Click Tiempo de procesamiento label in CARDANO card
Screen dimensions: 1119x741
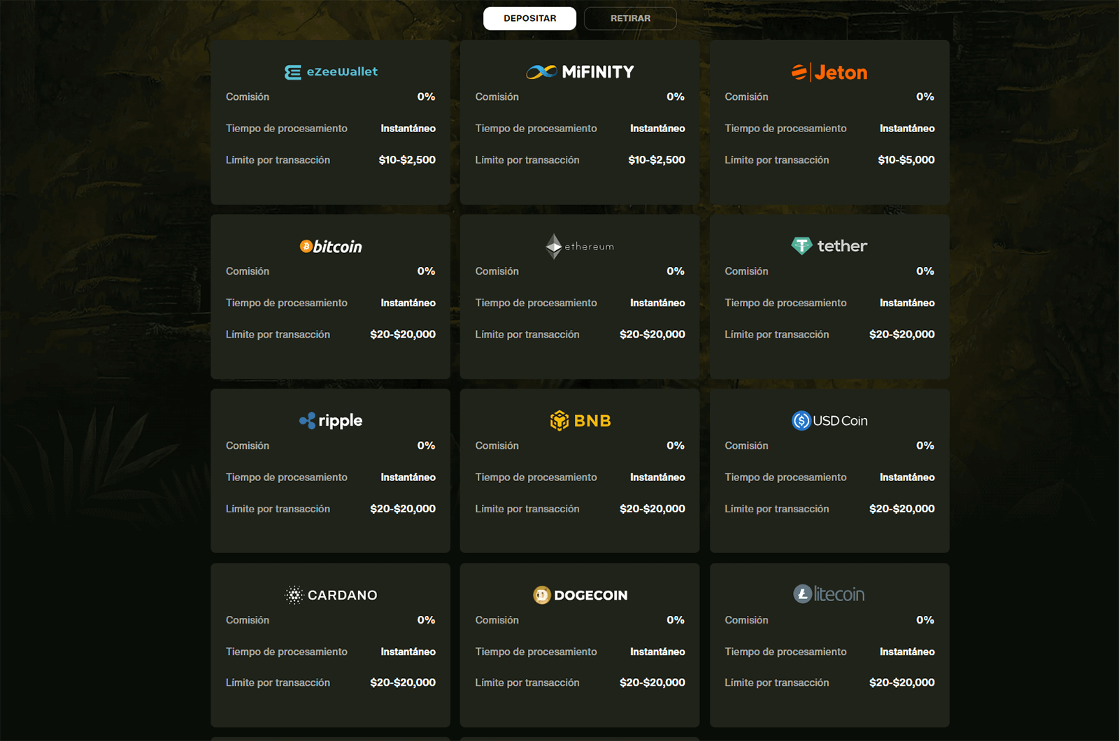pos(287,652)
